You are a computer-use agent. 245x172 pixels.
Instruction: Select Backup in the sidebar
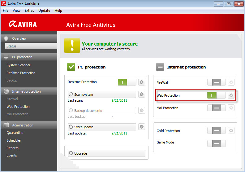coord(12,80)
